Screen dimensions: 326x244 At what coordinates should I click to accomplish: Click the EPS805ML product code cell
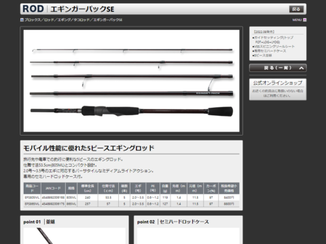pos(32,197)
